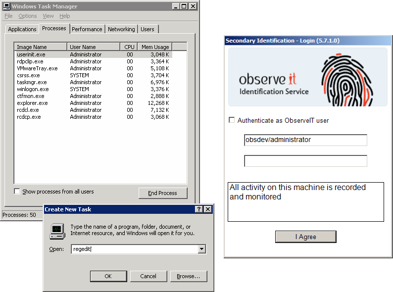
Task: Click the End Process button
Action: pyautogui.click(x=163, y=193)
